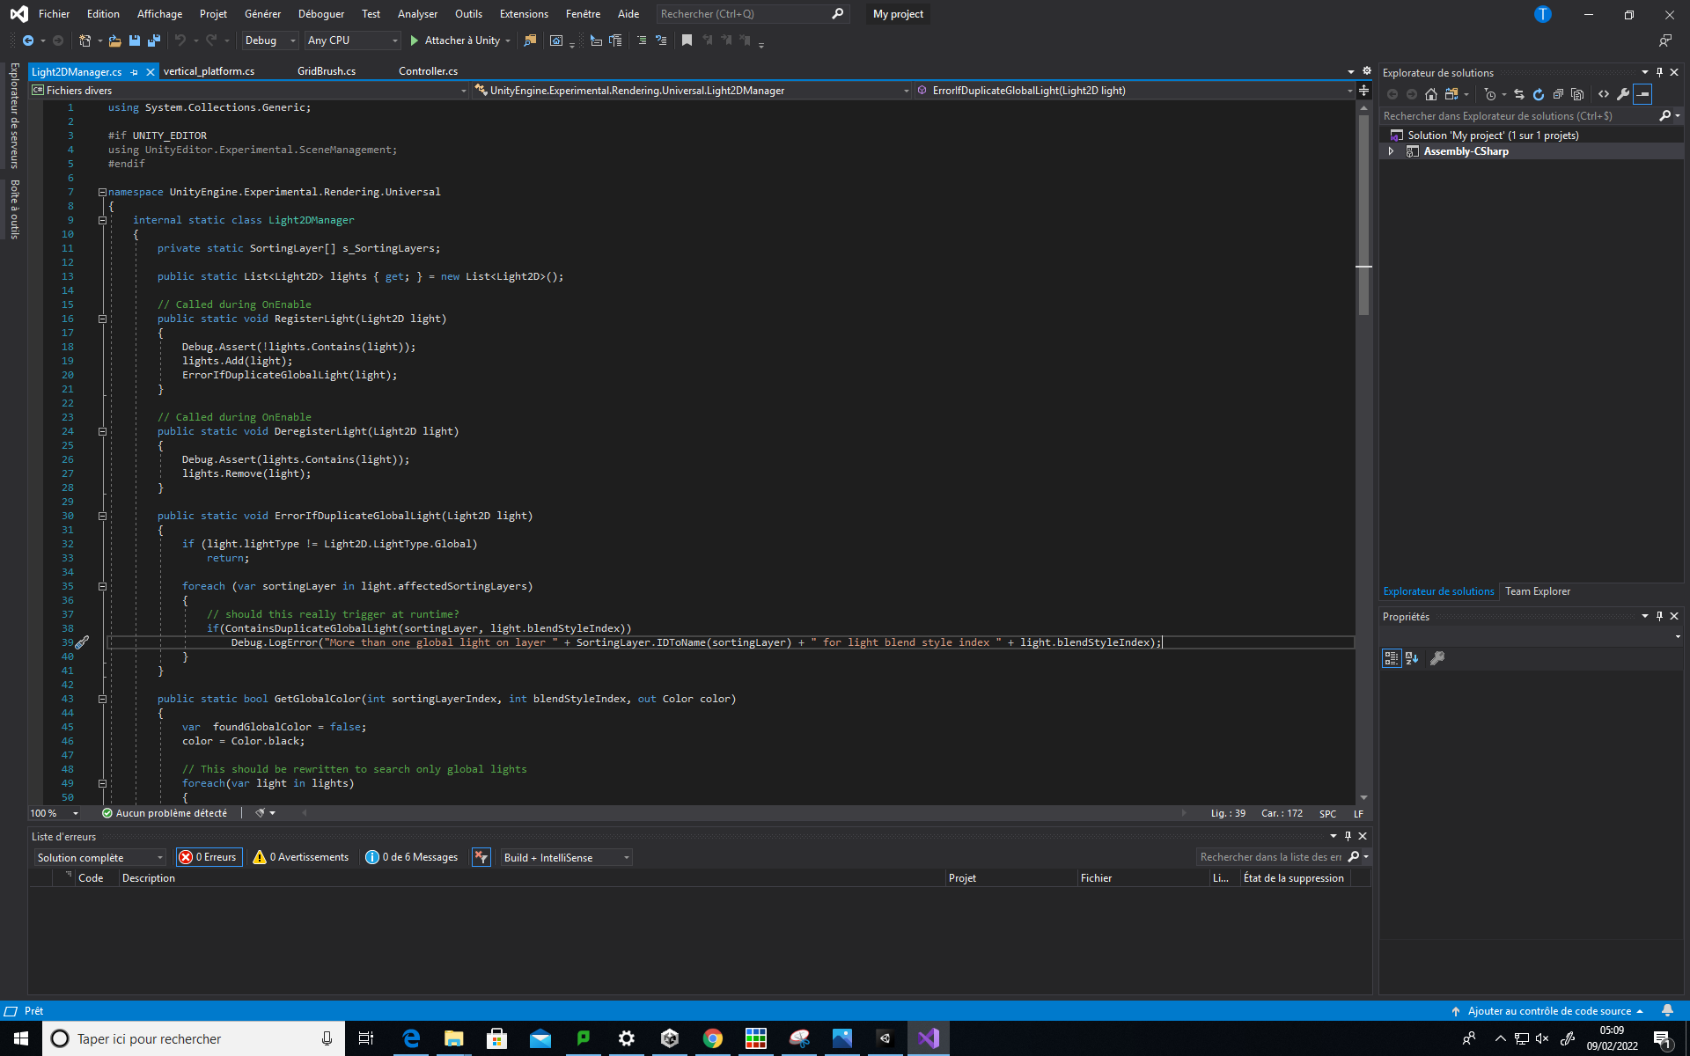Click the Properties panel categorized view icon

pyautogui.click(x=1392, y=658)
